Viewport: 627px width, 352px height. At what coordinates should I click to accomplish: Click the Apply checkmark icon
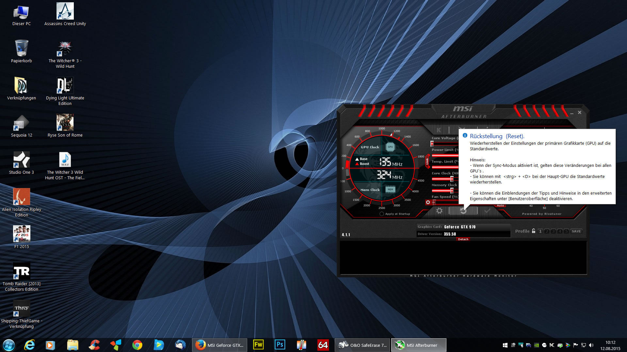487,211
